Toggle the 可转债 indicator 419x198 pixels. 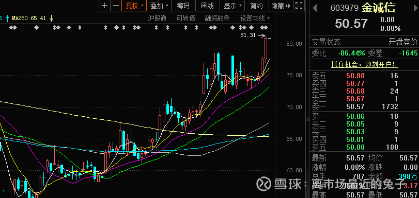point(185,19)
